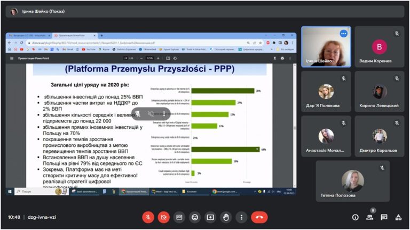Open PDF viewer more actions menu
The height and width of the screenshot is (230, 410).
tap(290, 58)
